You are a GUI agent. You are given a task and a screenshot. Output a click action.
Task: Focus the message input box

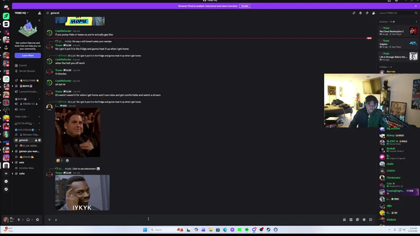[197, 220]
